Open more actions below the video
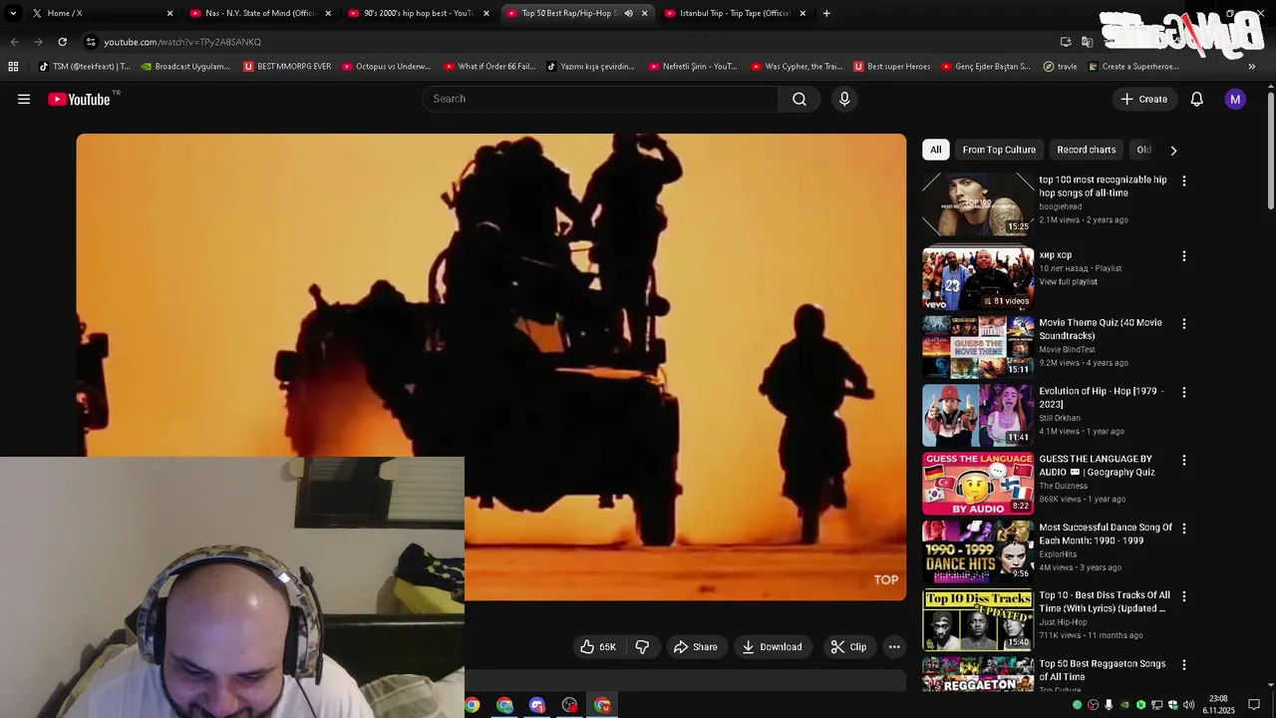Viewport: 1276px width, 718px height. point(894,647)
